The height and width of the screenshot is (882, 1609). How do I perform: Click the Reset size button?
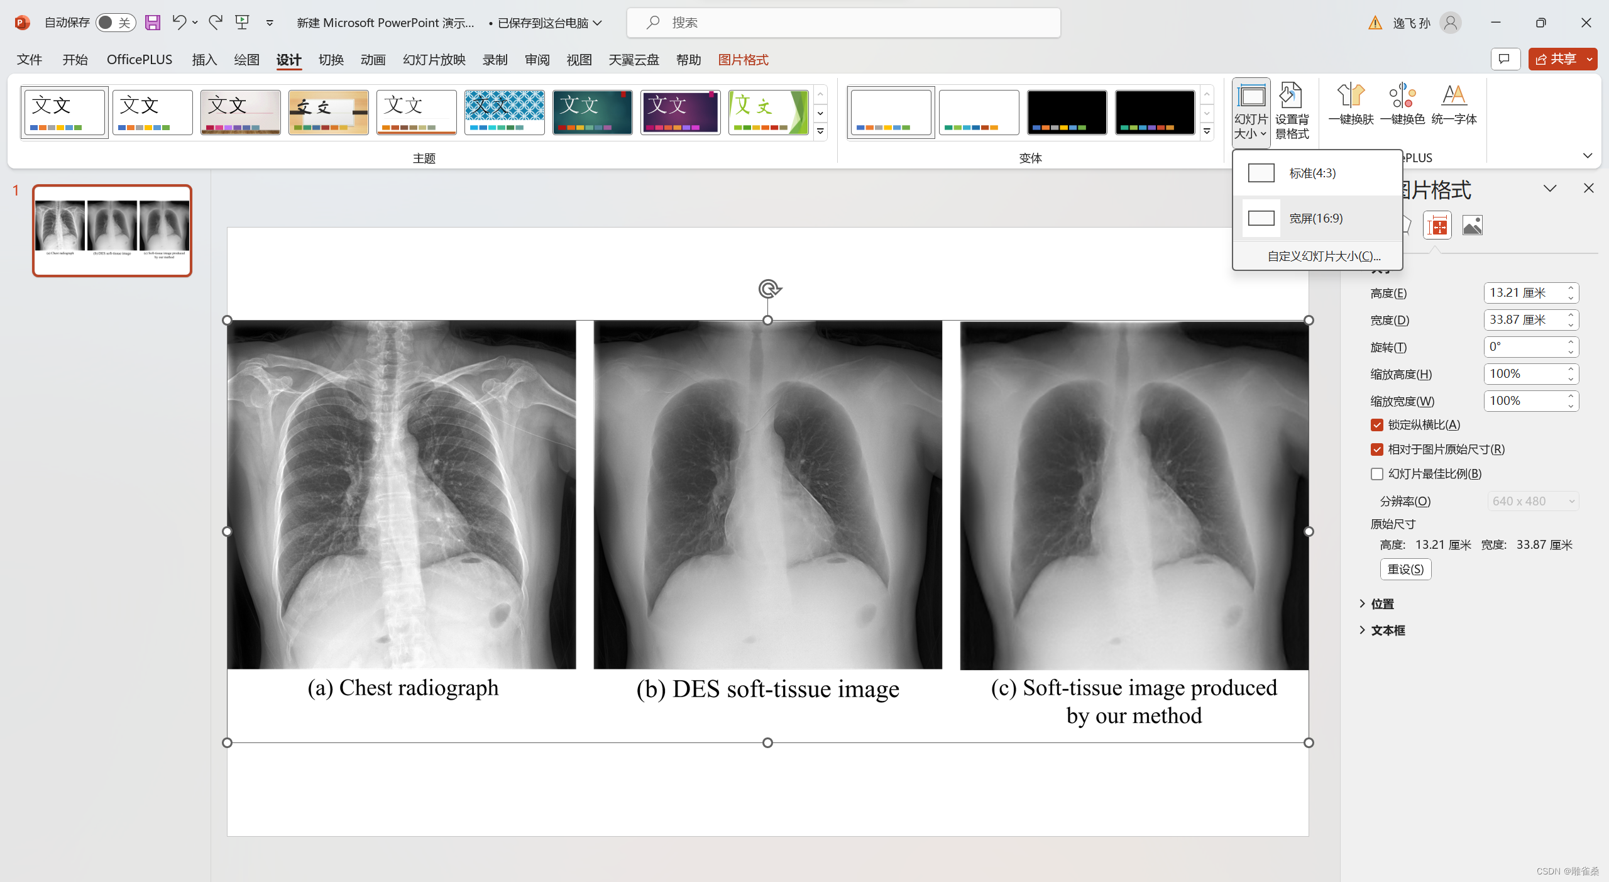click(x=1405, y=569)
